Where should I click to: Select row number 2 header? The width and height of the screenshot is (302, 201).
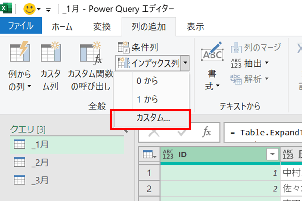click(x=149, y=189)
